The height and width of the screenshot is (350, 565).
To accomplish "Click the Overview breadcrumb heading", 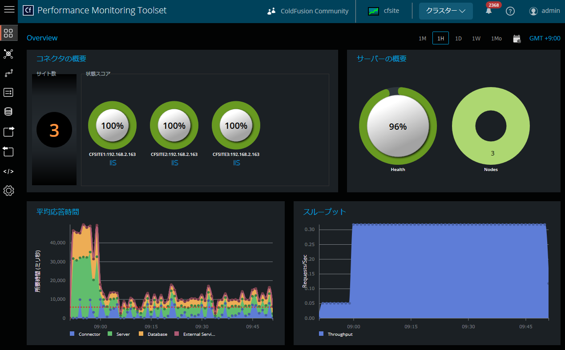I will coord(42,38).
